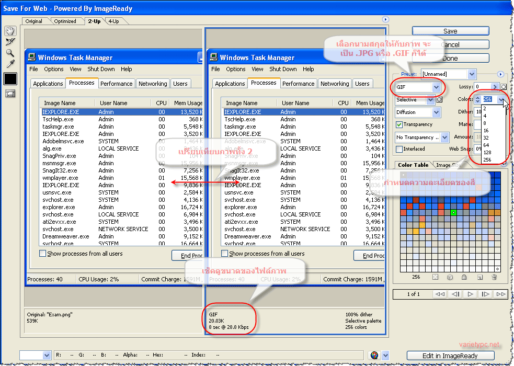The height and width of the screenshot is (366, 514).
Task: Click the preview in browser globe icon
Action: pos(374,356)
